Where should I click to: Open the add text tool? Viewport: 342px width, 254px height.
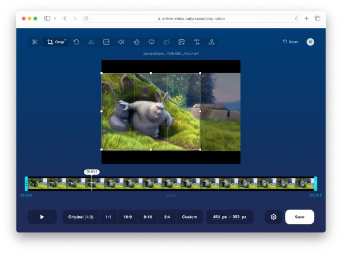coord(197,42)
